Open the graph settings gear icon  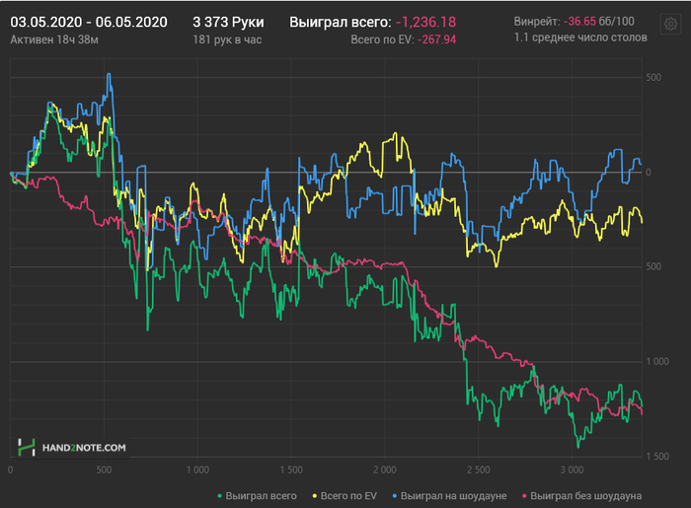click(670, 24)
